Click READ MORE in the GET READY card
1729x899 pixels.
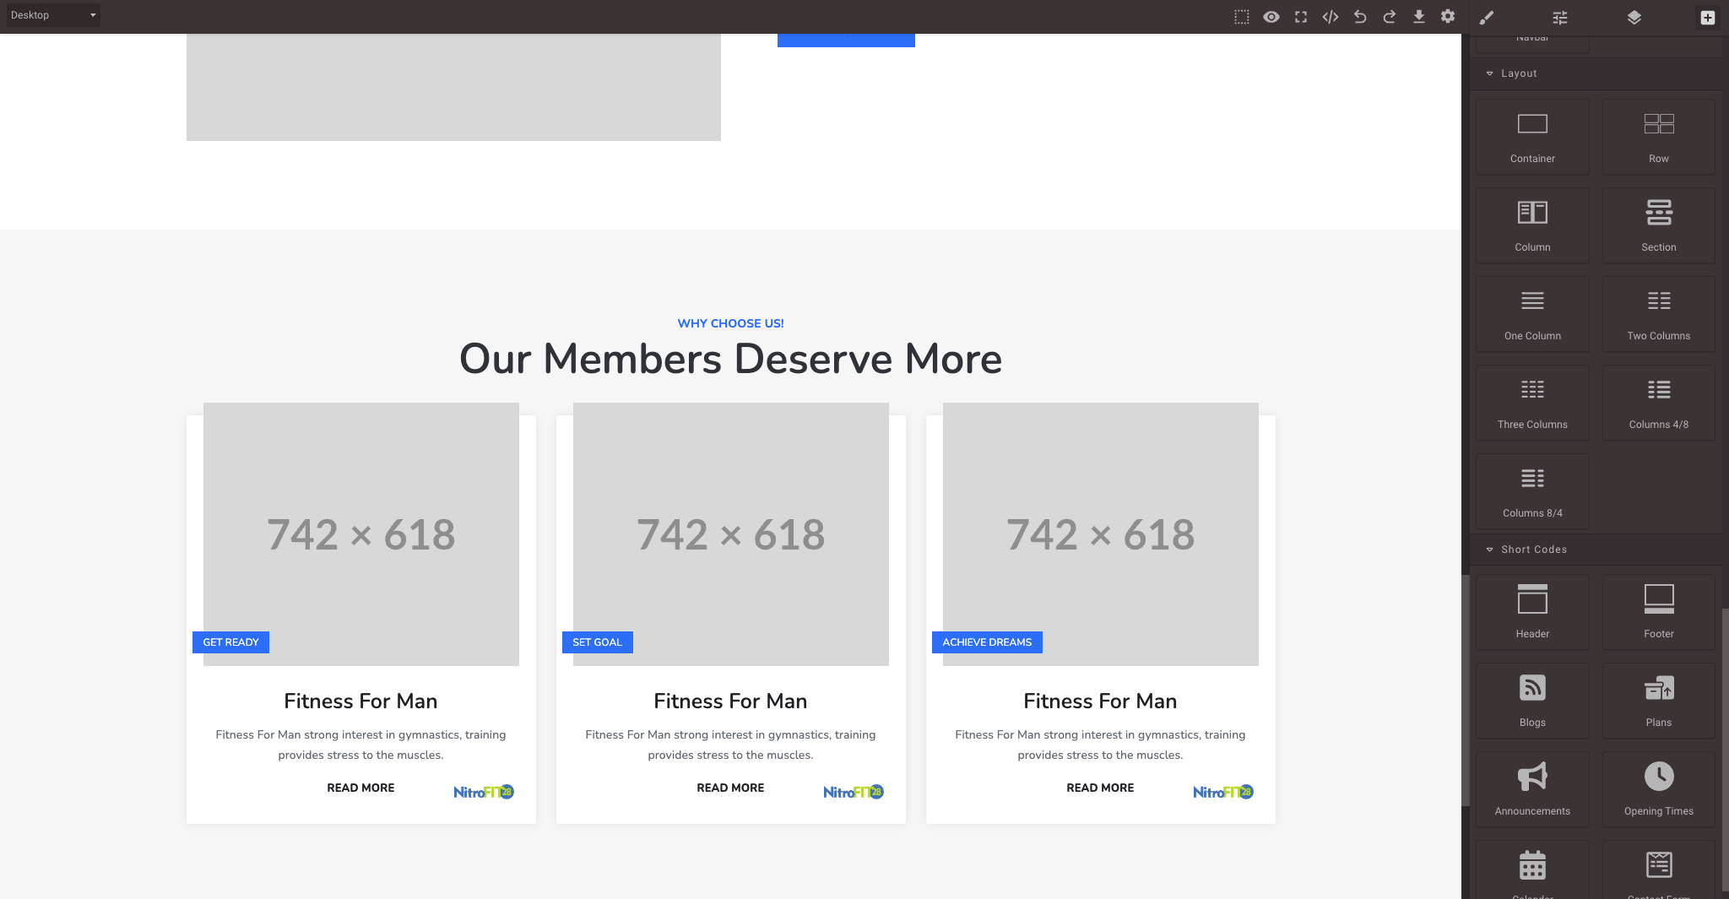point(360,788)
